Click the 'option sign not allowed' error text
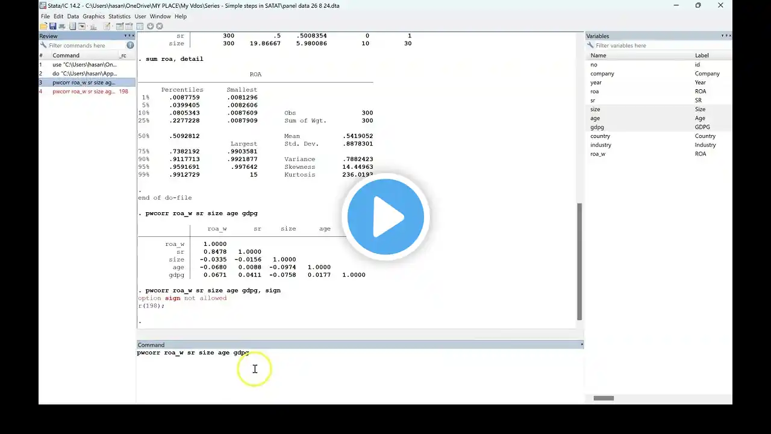The width and height of the screenshot is (771, 434). click(183, 298)
